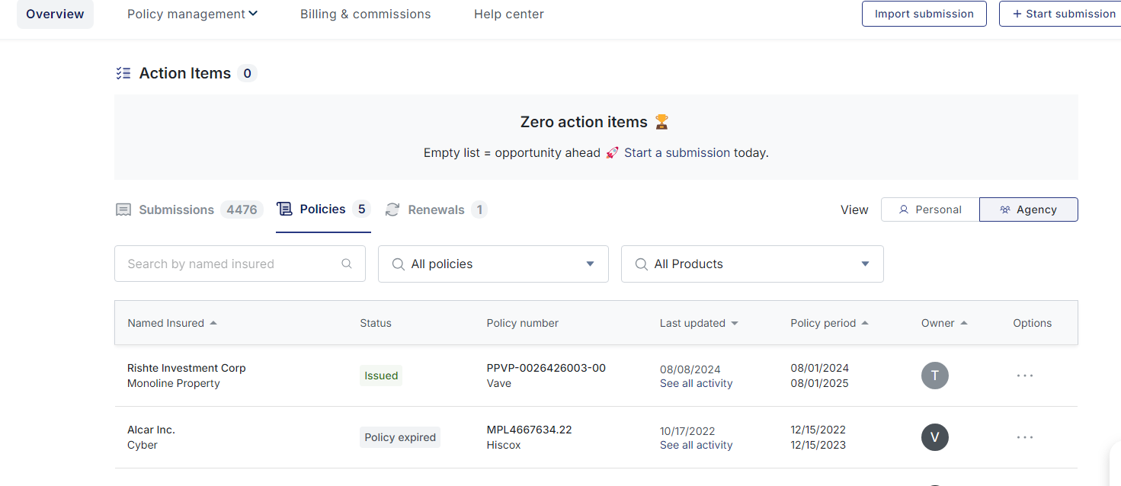The image size is (1121, 486).
Task: Sort by Named Insured column arrow
Action: [x=213, y=323]
